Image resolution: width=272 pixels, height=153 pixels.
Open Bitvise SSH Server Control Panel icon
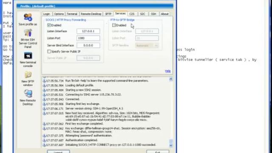(x=28, y=33)
